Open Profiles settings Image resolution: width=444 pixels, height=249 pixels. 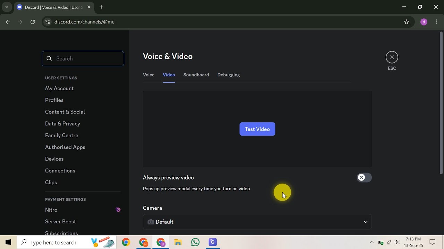tap(54, 100)
